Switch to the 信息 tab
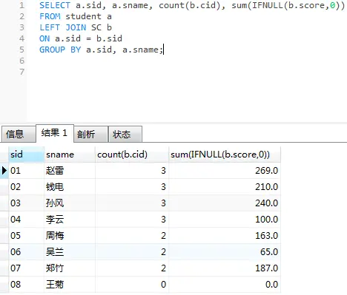Image resolution: width=347 pixels, height=295 pixels. (19, 135)
